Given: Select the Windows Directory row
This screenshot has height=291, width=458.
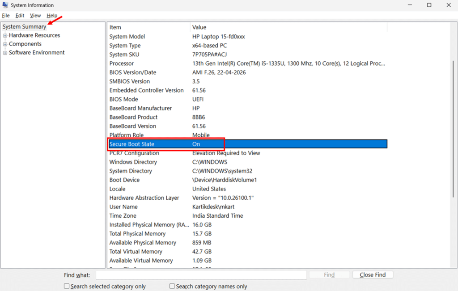Looking at the screenshot, I should (247, 162).
